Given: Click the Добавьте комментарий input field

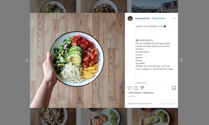Looking at the screenshot, I should pos(143,103).
